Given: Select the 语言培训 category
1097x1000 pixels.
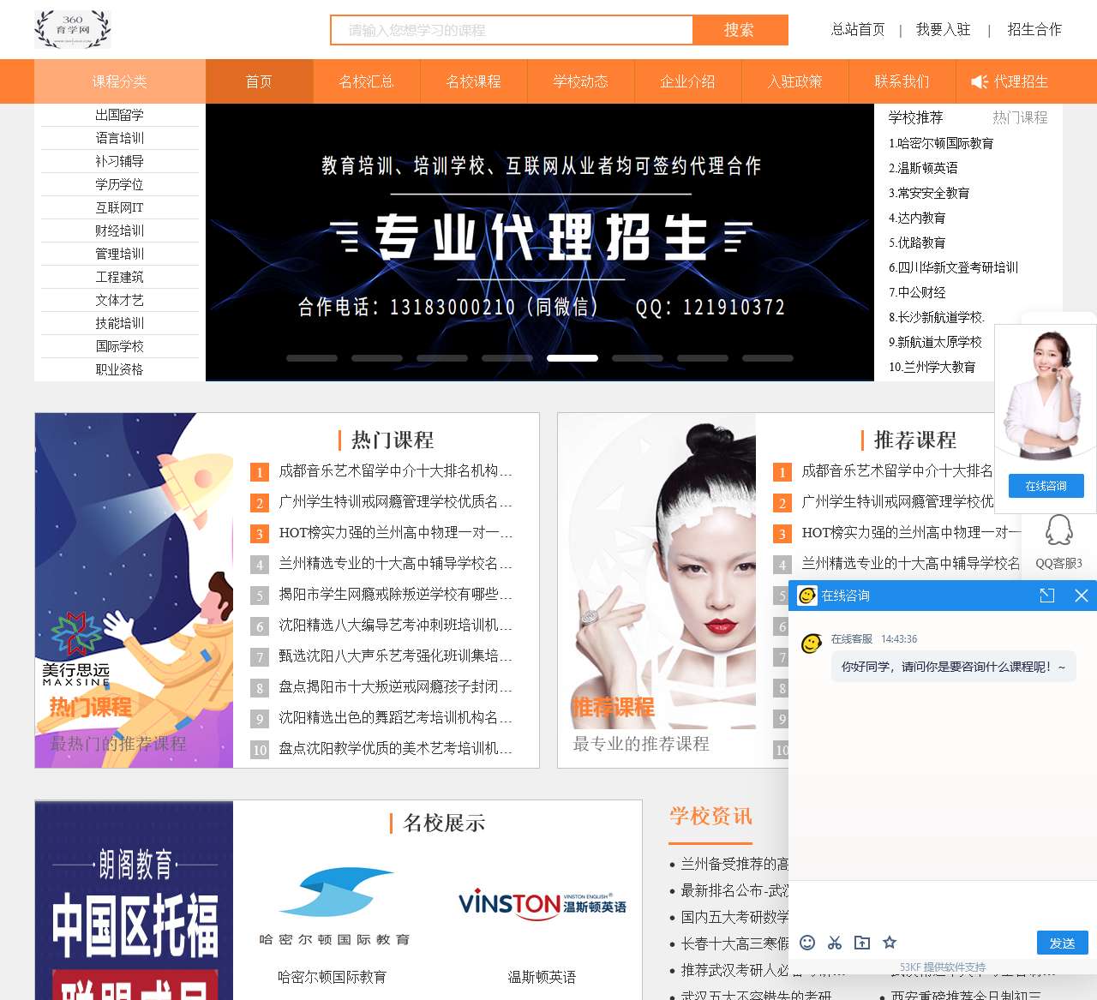Looking at the screenshot, I should click(x=120, y=138).
